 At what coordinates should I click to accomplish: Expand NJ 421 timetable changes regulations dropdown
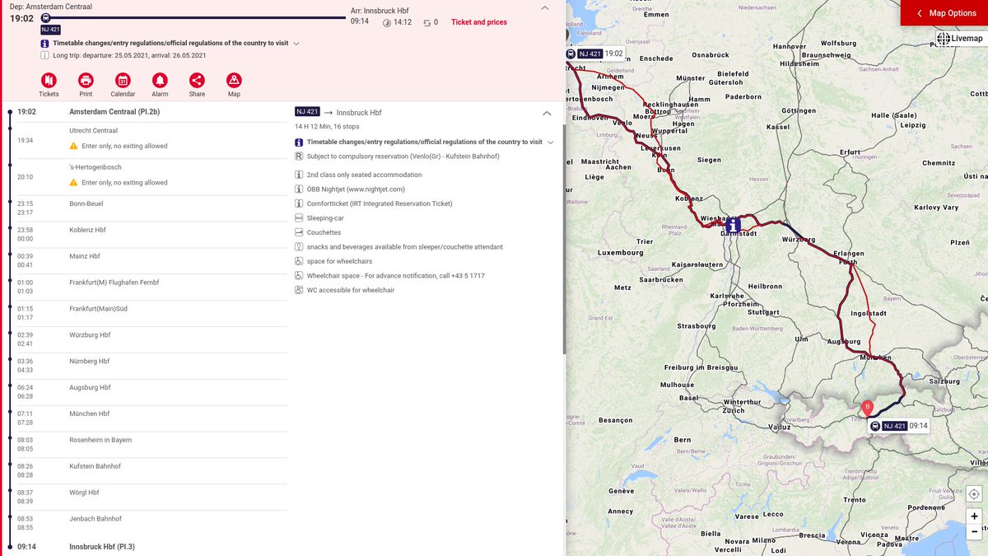click(x=550, y=142)
